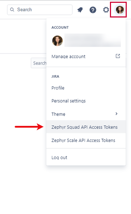The height and width of the screenshot is (214, 131).
Task: Click the profile avatar in top bar
Action: click(120, 10)
